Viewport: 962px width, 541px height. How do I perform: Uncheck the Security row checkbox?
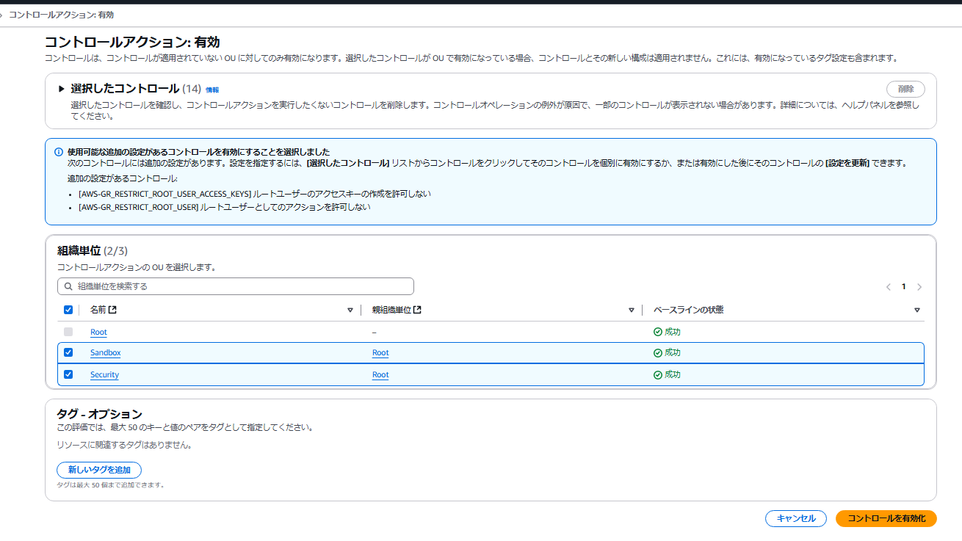pyautogui.click(x=68, y=374)
